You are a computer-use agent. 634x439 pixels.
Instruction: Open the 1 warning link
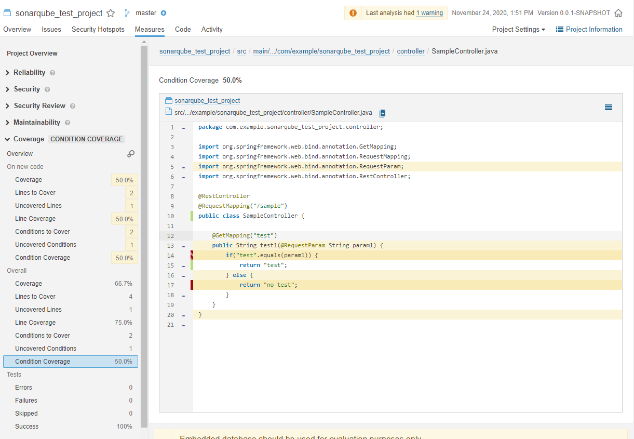[x=429, y=13]
